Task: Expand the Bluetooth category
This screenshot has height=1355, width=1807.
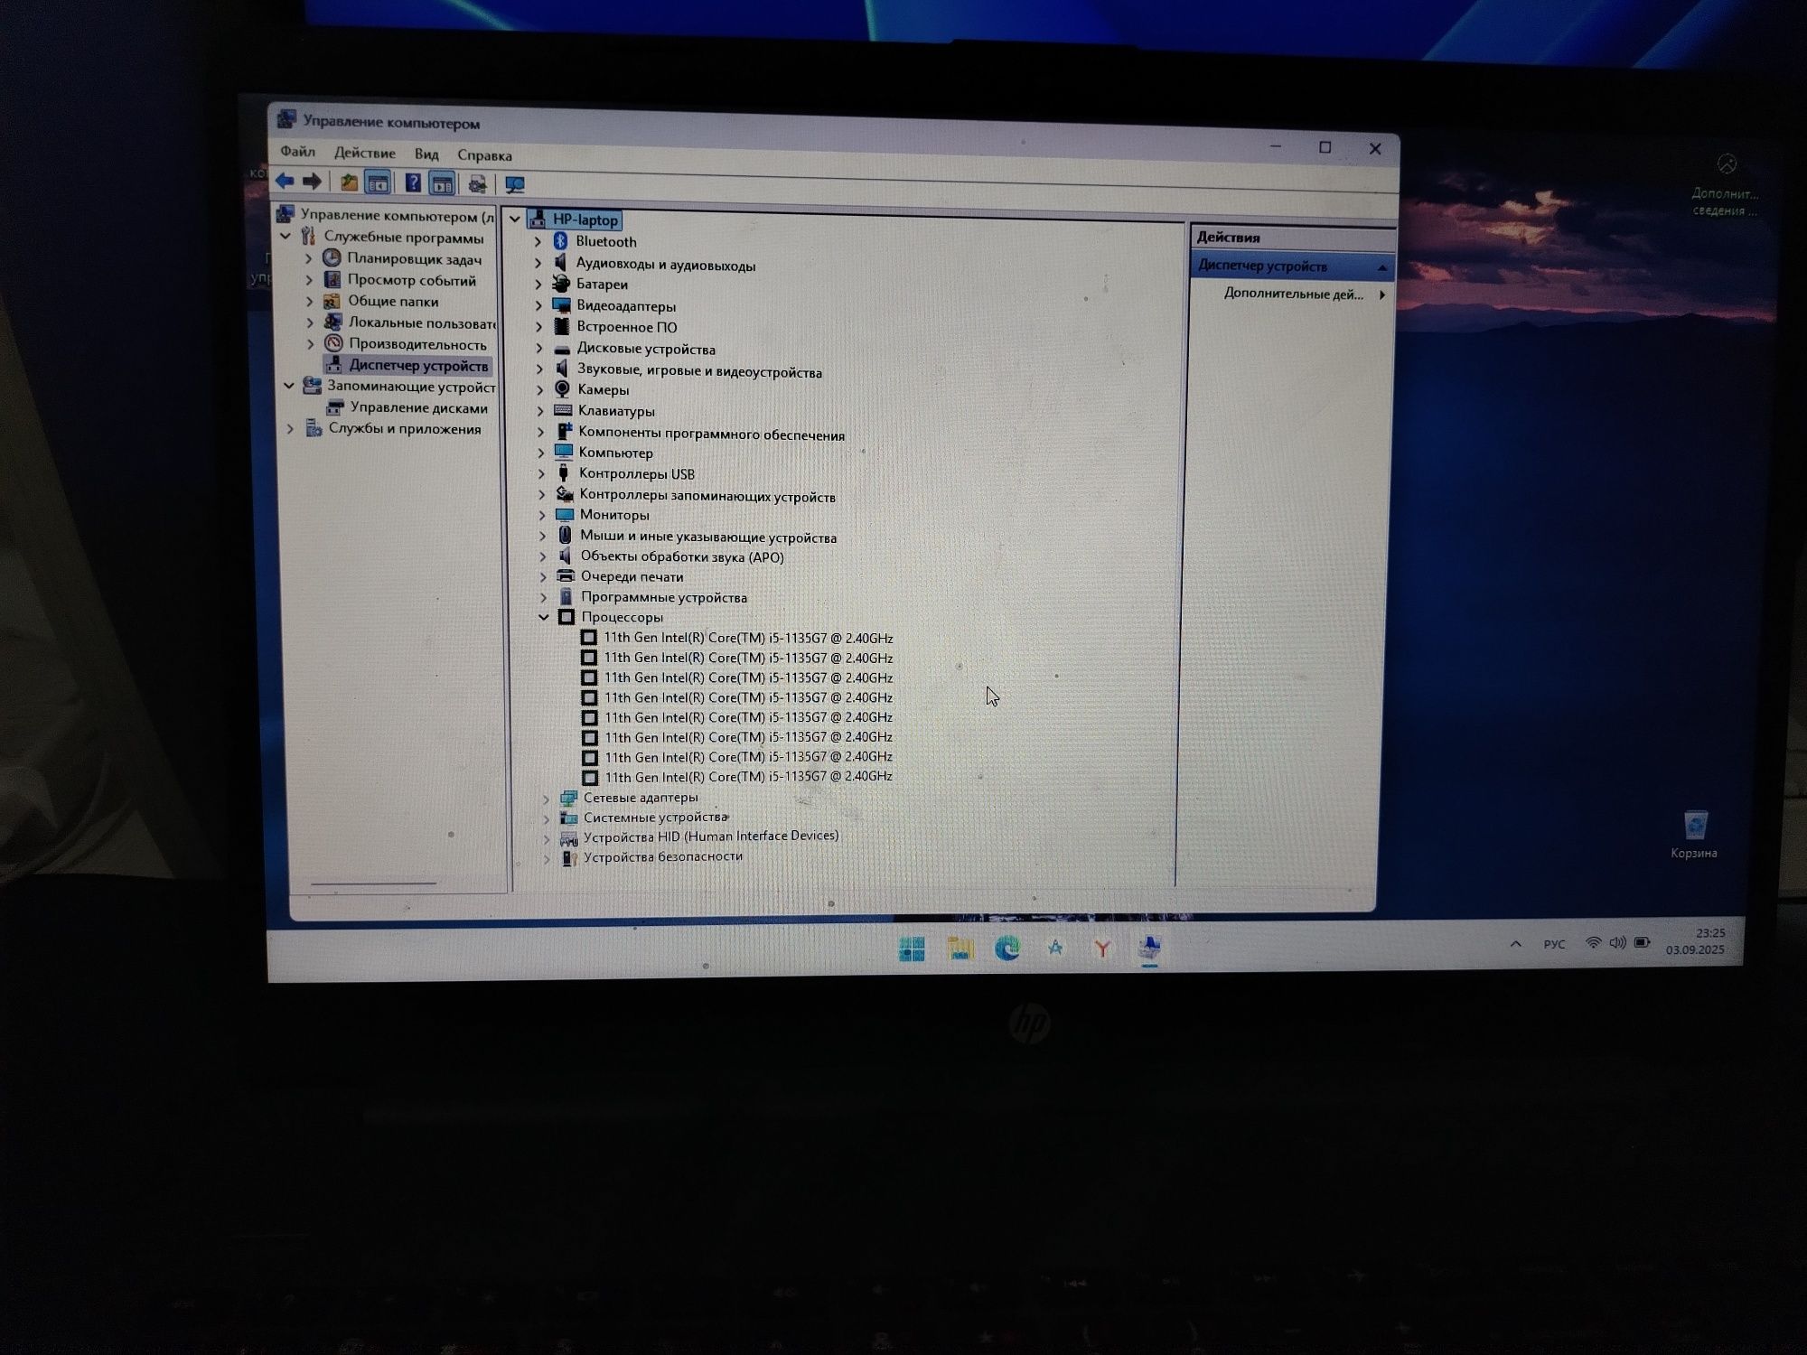Action: (x=538, y=241)
